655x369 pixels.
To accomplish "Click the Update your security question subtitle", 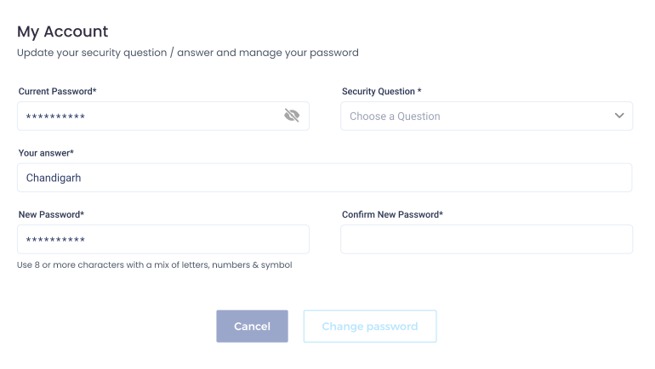I will [x=187, y=53].
